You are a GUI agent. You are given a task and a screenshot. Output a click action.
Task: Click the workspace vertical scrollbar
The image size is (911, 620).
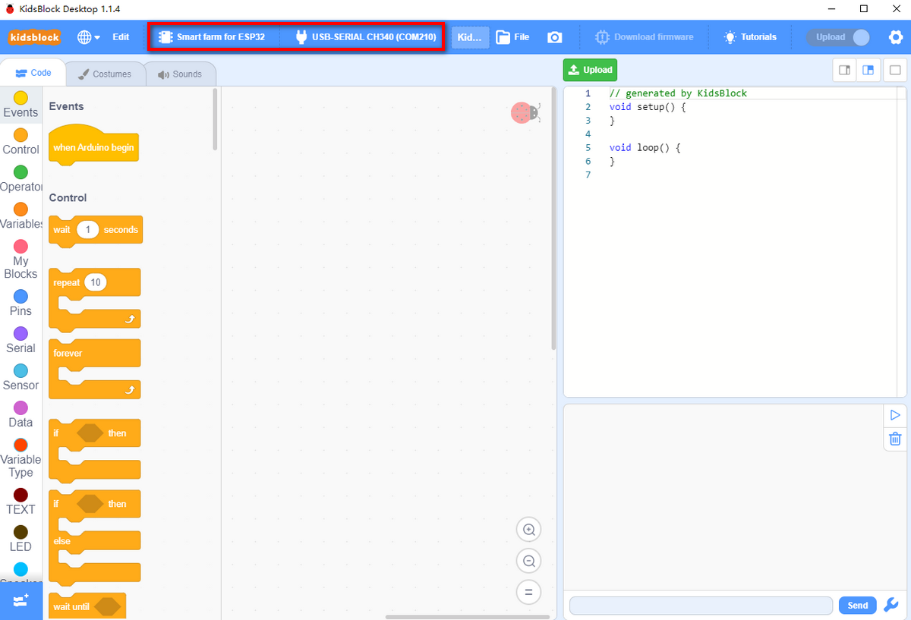554,219
